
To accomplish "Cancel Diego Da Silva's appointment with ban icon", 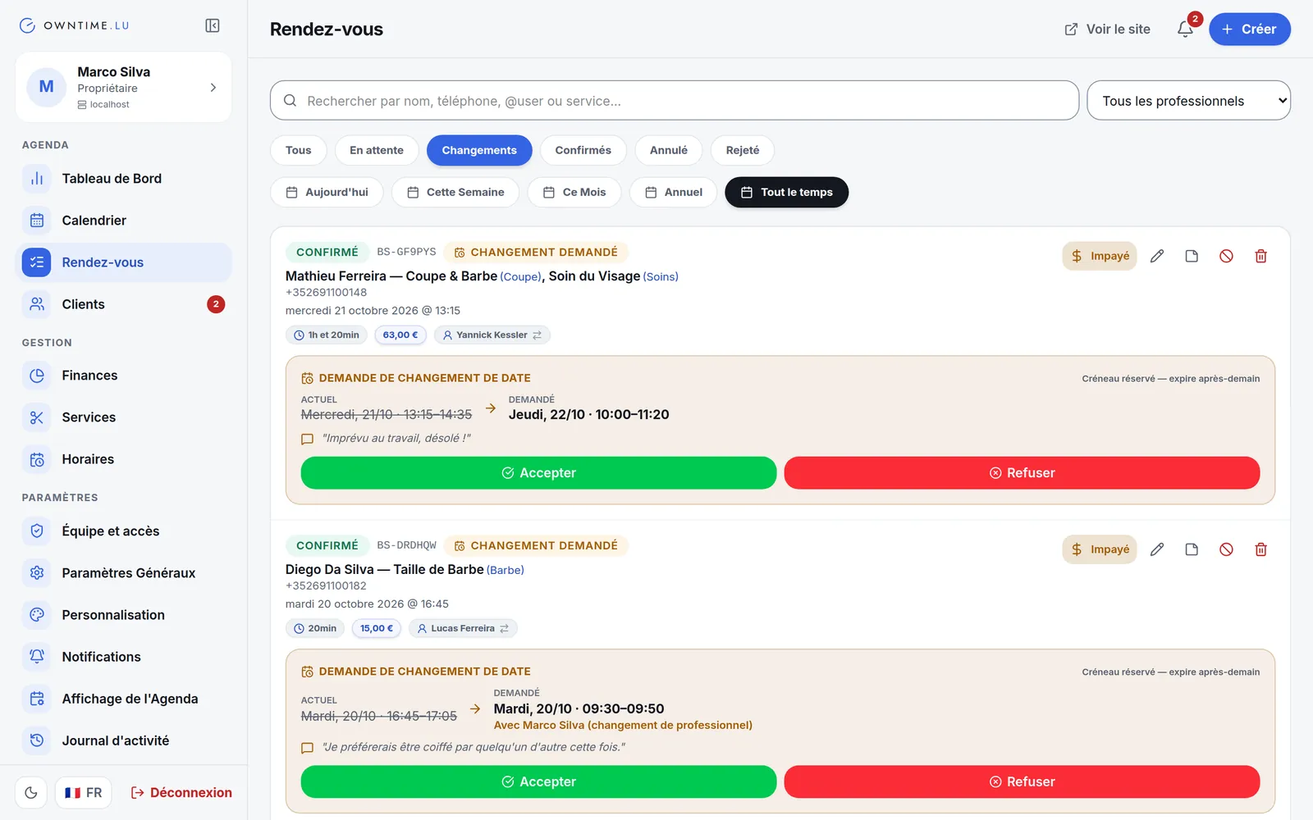I will pyautogui.click(x=1226, y=549).
